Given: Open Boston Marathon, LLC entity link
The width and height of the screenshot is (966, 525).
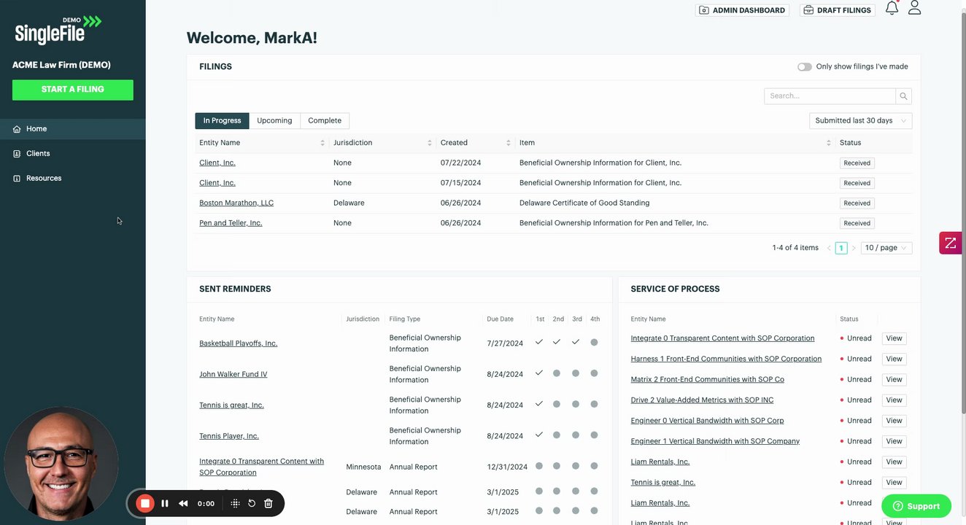Looking at the screenshot, I should coord(236,203).
